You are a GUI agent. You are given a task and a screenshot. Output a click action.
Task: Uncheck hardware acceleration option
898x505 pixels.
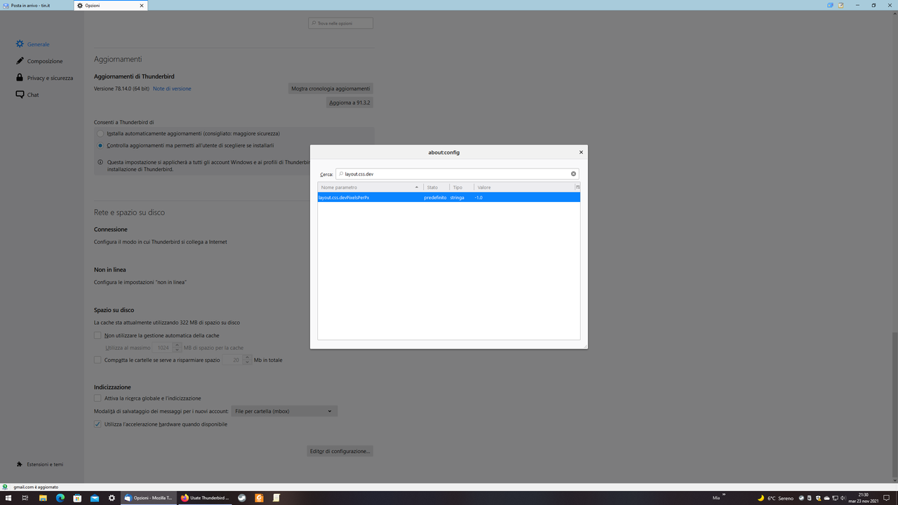(x=98, y=424)
